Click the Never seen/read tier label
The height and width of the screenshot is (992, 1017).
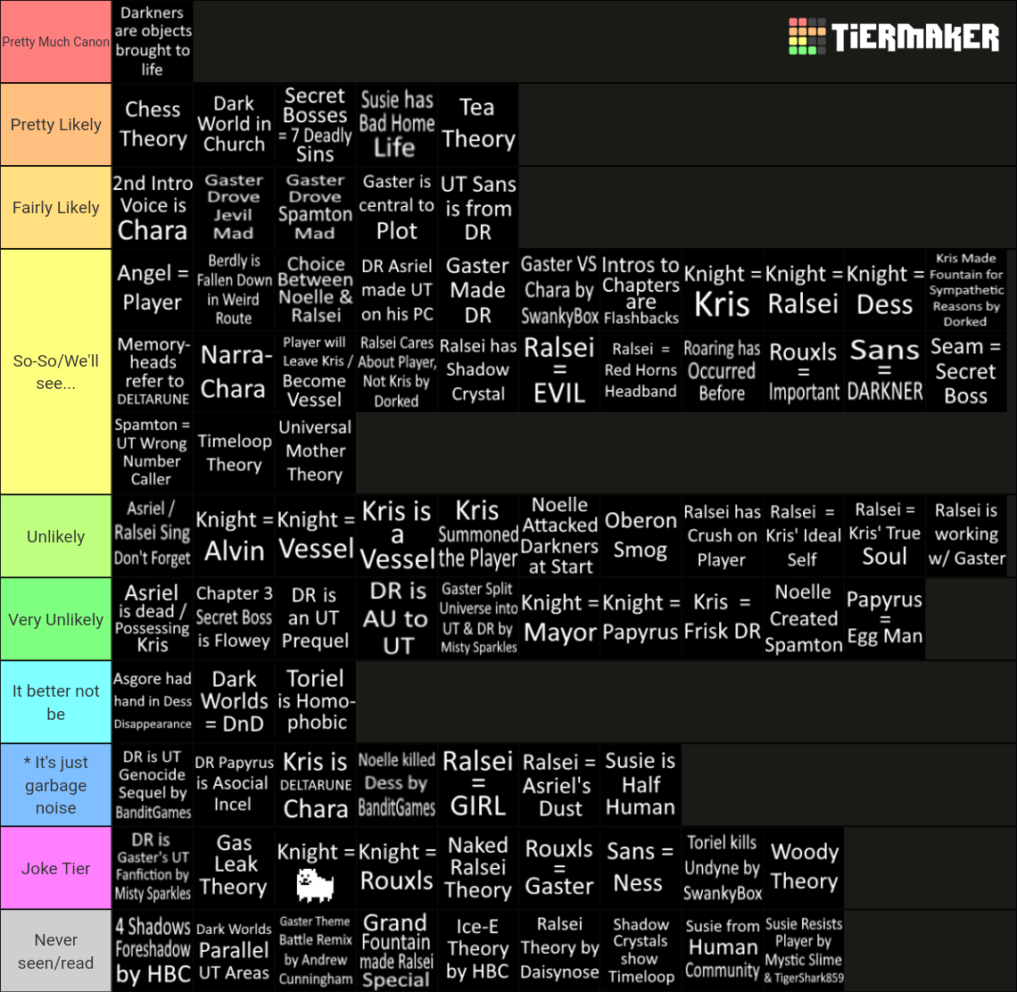(56, 951)
